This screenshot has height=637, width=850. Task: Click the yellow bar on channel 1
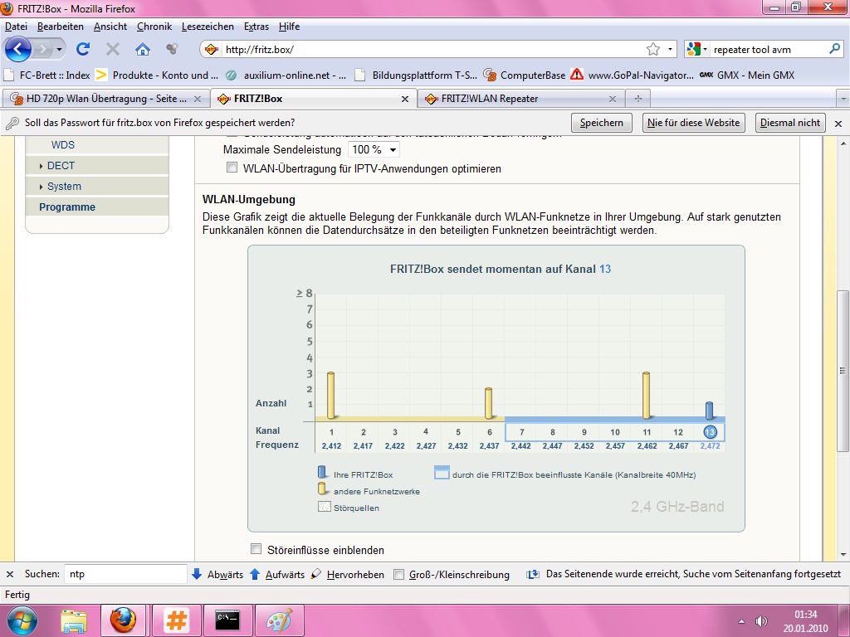pos(330,396)
